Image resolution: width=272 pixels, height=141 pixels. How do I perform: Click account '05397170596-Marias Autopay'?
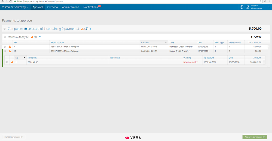pyautogui.click(x=65, y=51)
